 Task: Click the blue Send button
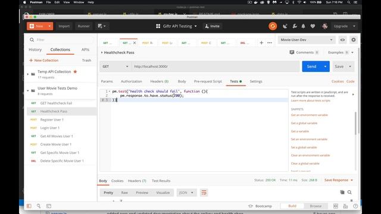[311, 67]
